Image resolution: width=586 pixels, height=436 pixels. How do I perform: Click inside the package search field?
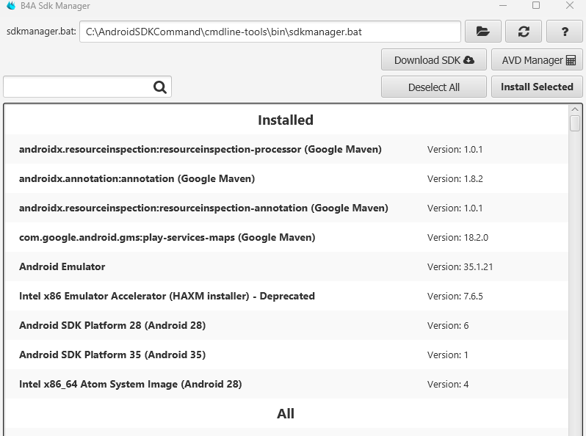[77, 87]
